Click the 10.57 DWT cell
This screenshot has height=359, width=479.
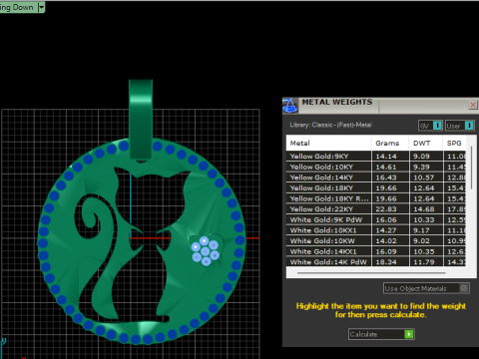coord(426,178)
